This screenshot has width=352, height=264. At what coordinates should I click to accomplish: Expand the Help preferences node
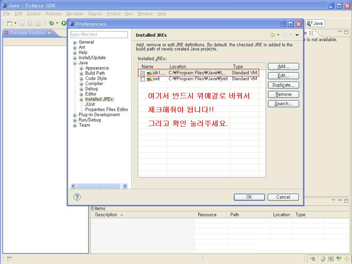(75, 53)
